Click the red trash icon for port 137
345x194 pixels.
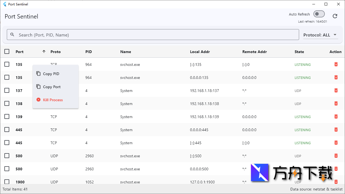point(336,90)
